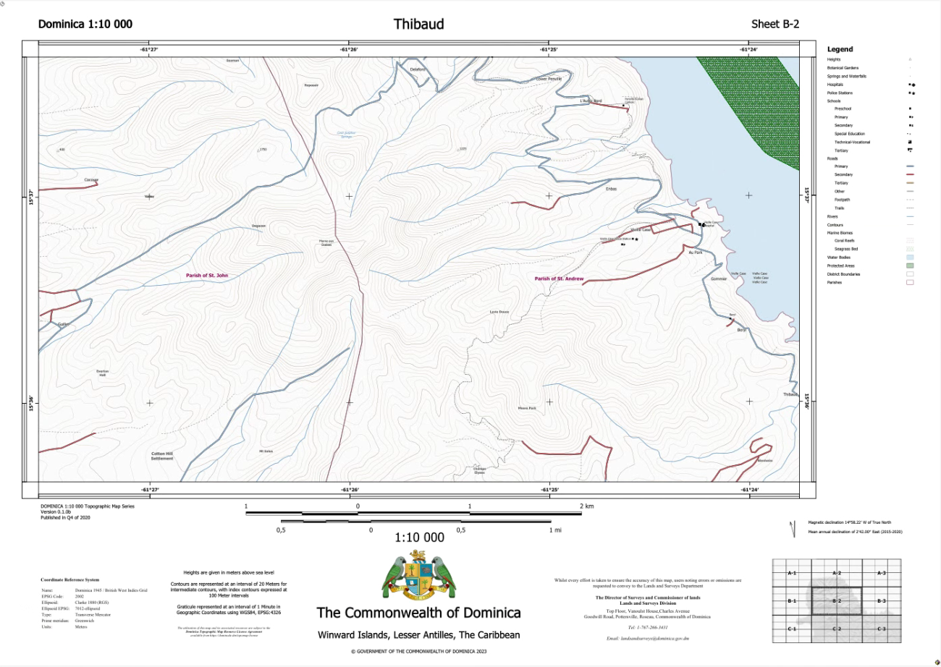
Task: Click the Seagrass Bed pattern swatch
Action: [x=911, y=249]
